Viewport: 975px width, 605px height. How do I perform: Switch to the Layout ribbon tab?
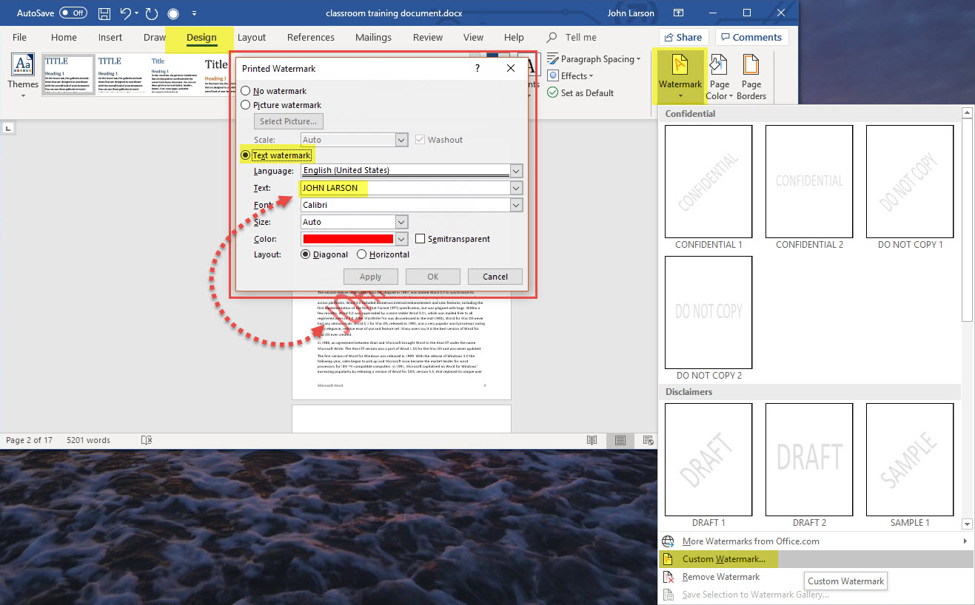252,38
